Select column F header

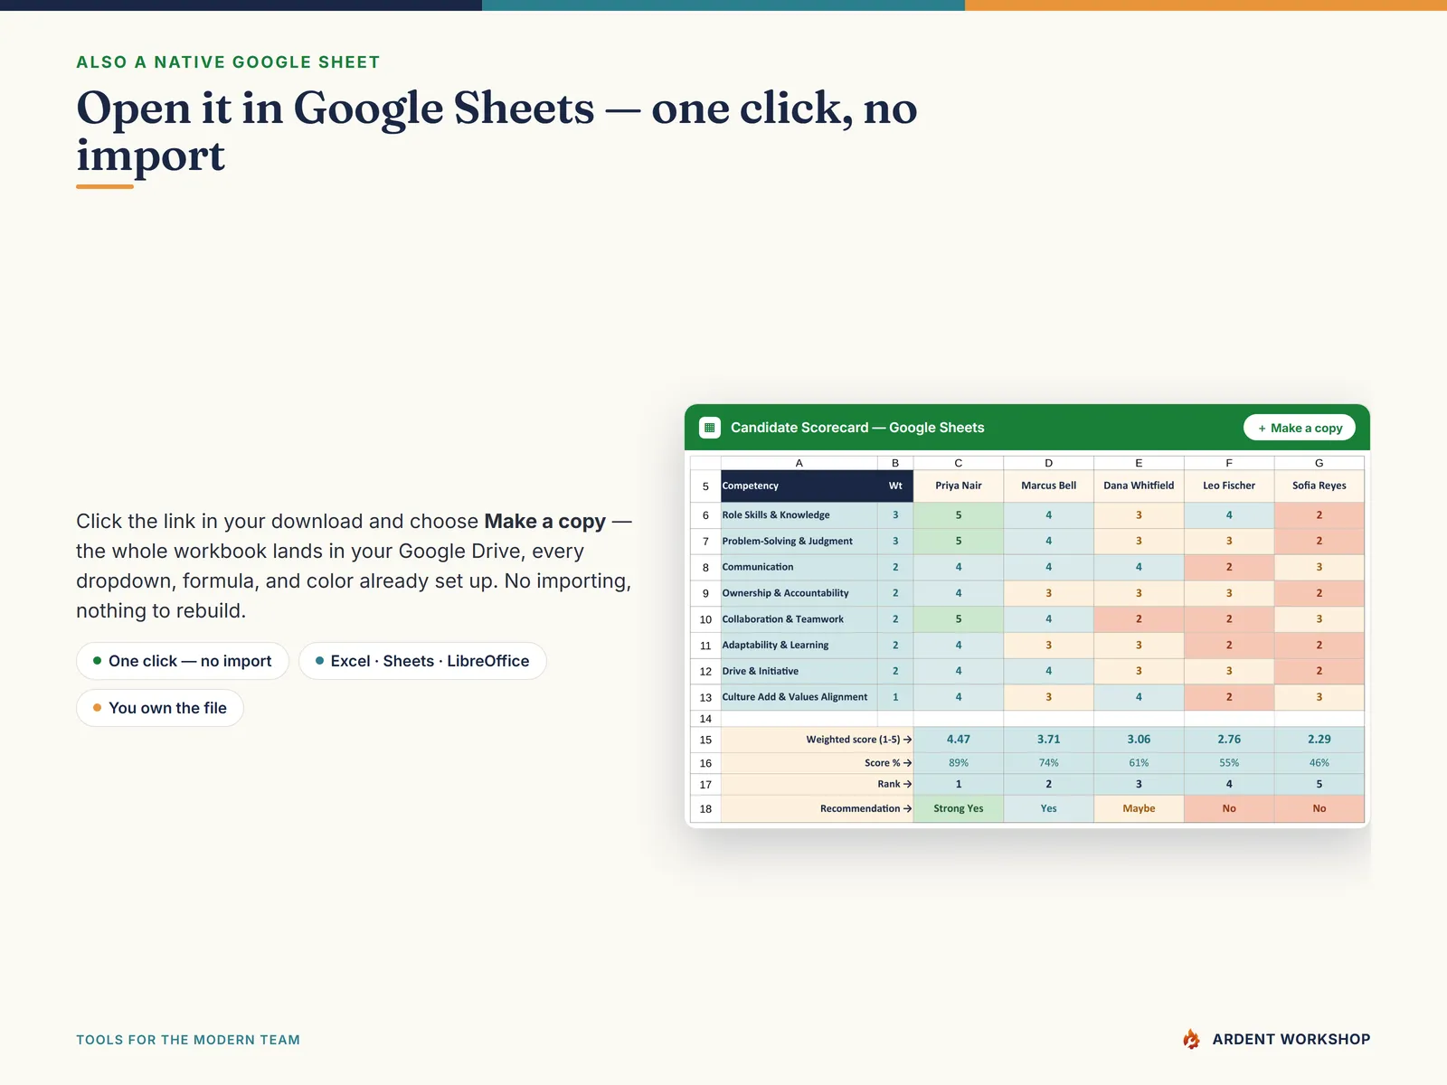(1229, 463)
